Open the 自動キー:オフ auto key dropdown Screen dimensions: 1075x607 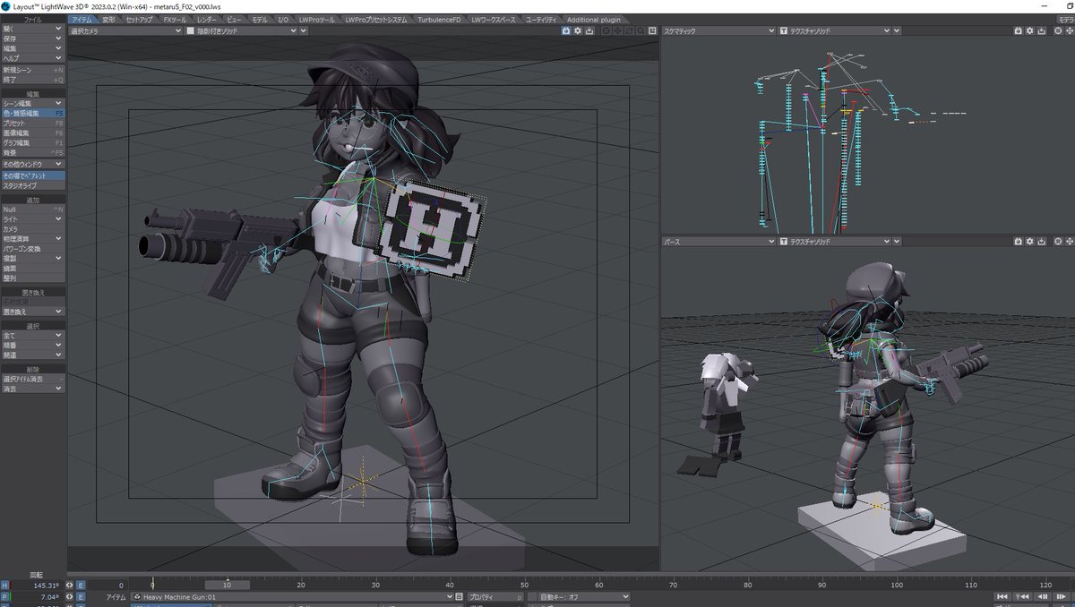pyautogui.click(x=583, y=597)
